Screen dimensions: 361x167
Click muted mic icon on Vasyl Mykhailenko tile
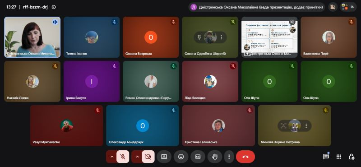click(97, 110)
